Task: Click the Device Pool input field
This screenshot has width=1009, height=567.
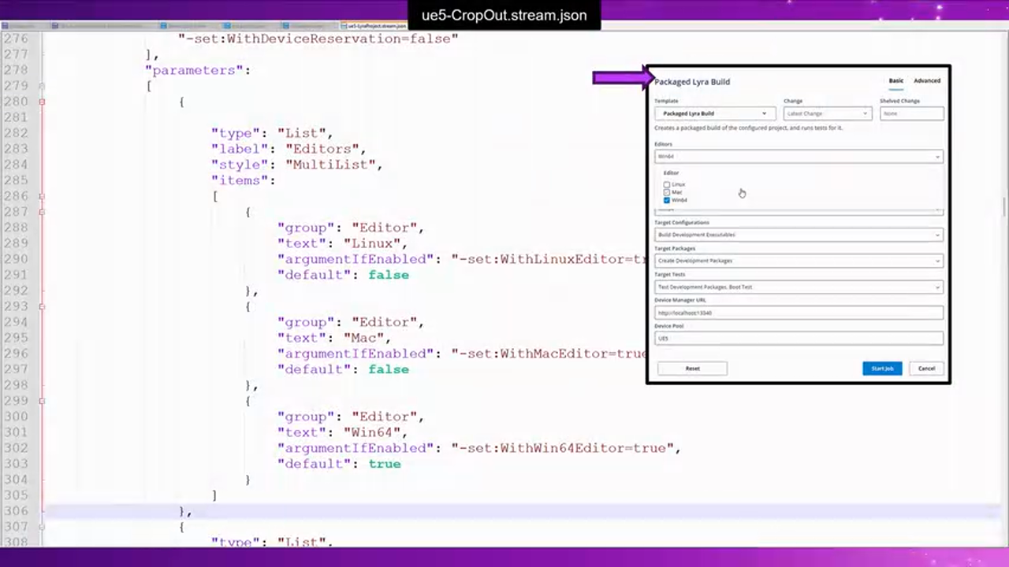Action: 798,338
